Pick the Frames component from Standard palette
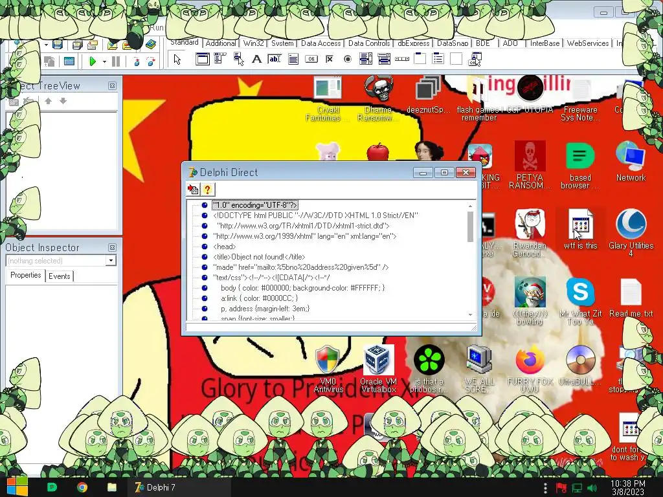 [202, 59]
